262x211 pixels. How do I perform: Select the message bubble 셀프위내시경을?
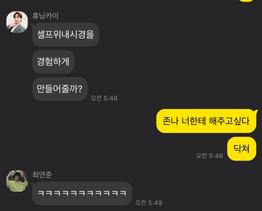click(x=66, y=34)
